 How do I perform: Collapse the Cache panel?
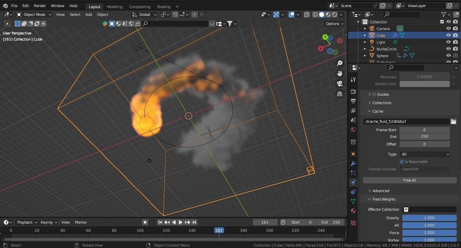pyautogui.click(x=378, y=111)
